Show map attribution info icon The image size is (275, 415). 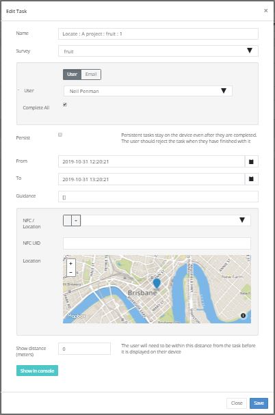(243, 315)
